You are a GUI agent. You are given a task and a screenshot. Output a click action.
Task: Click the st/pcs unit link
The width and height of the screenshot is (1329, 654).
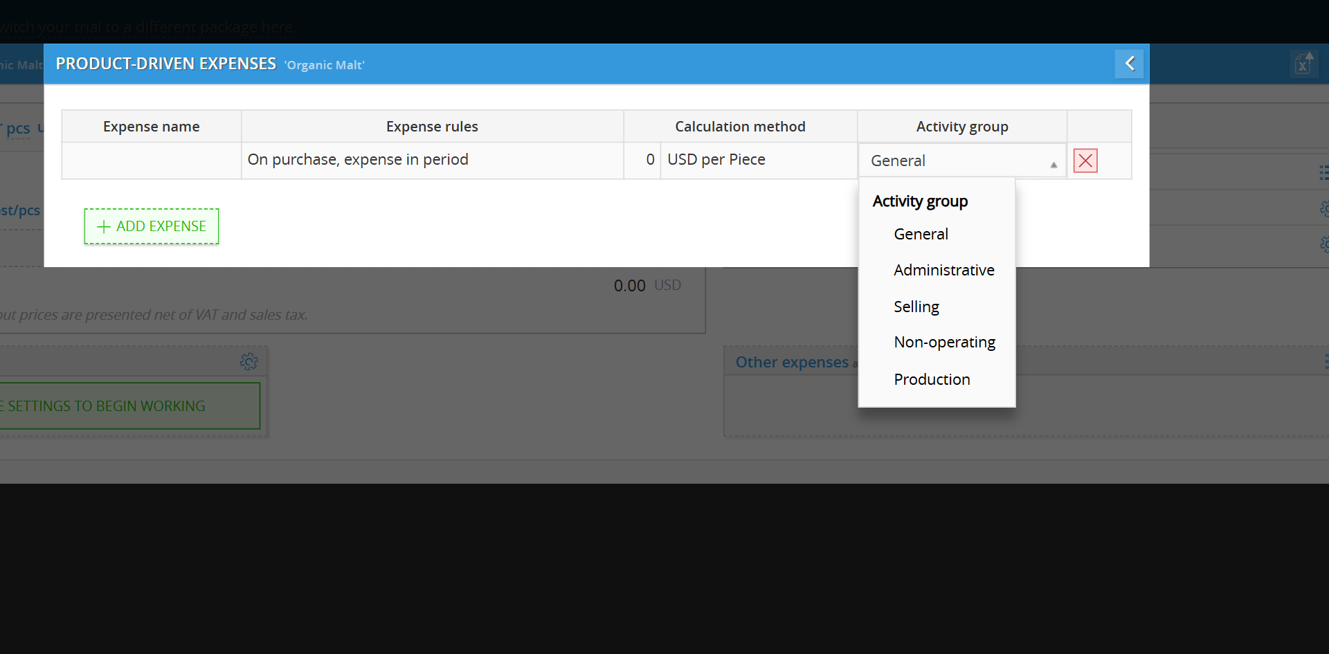tap(20, 210)
